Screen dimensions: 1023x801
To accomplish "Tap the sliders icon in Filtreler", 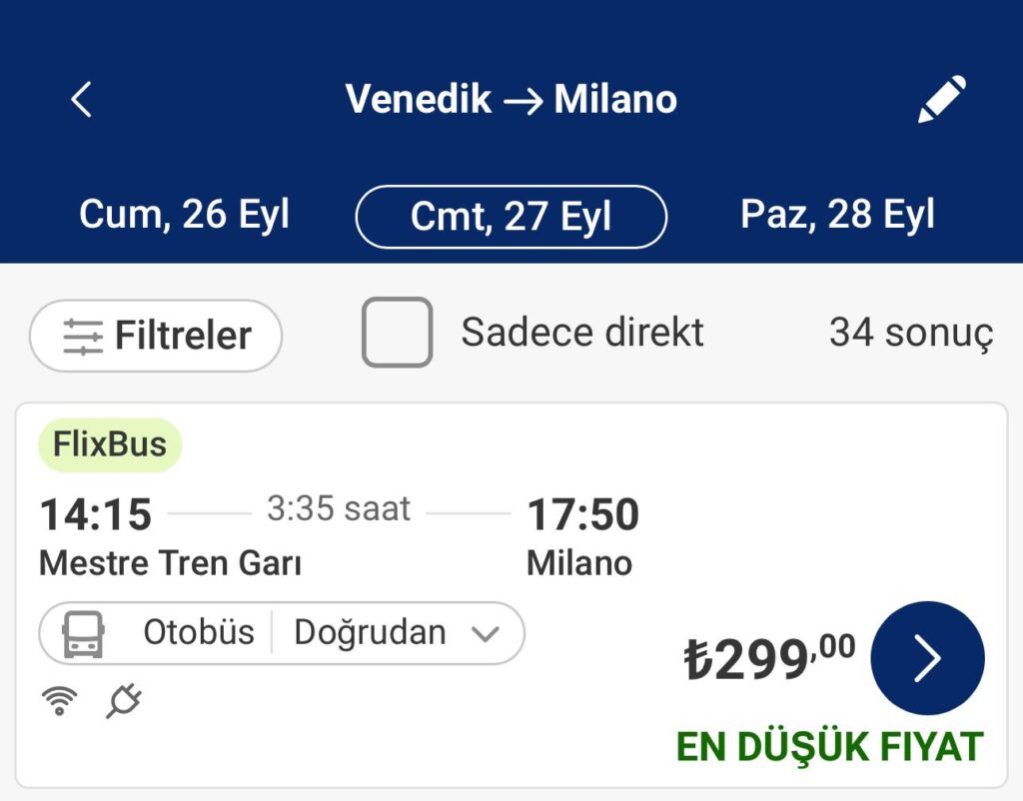I will pyautogui.click(x=83, y=336).
